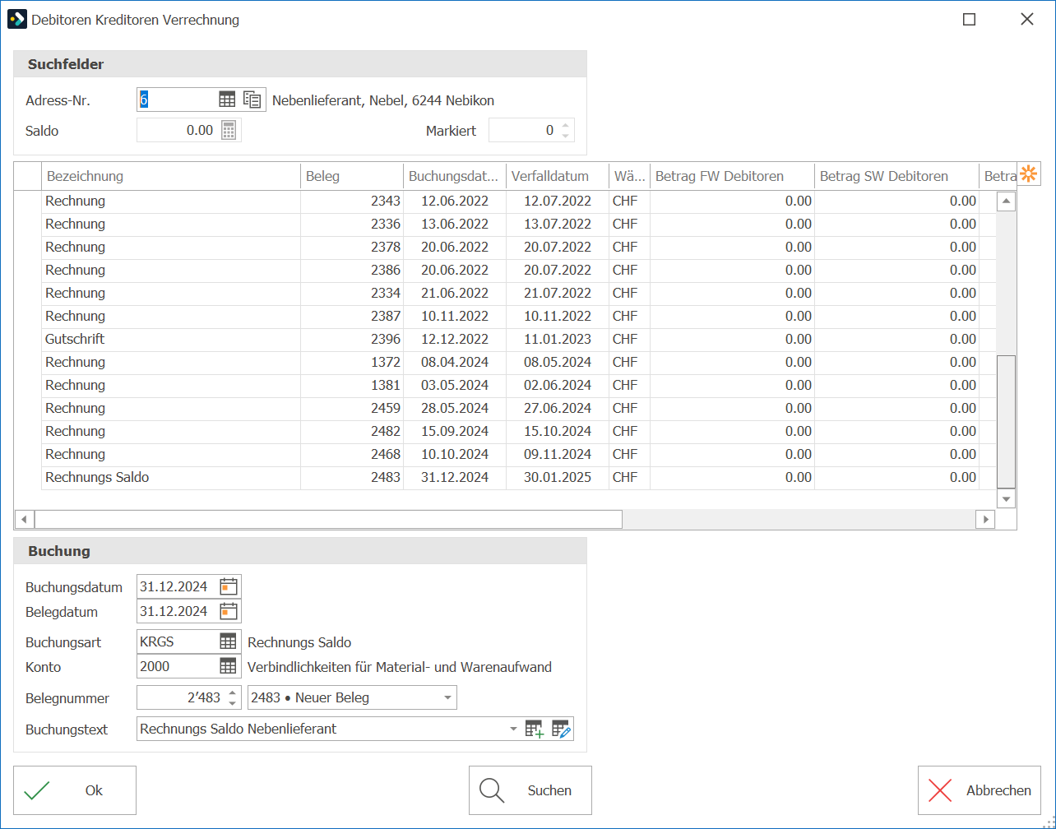
Task: Decrease the Belegnummer spinner value
Action: click(x=232, y=703)
